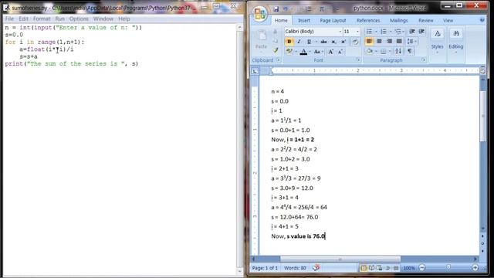The width and height of the screenshot is (494, 278).
Task: Switch to the Insert ribbon tab
Action: click(x=304, y=21)
